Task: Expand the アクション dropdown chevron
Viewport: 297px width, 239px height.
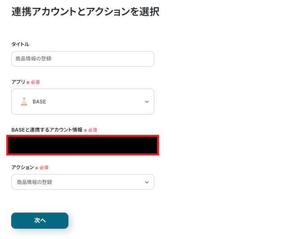Action: (x=147, y=182)
